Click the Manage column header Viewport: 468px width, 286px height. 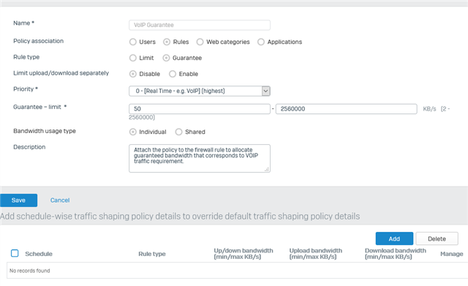(452, 254)
